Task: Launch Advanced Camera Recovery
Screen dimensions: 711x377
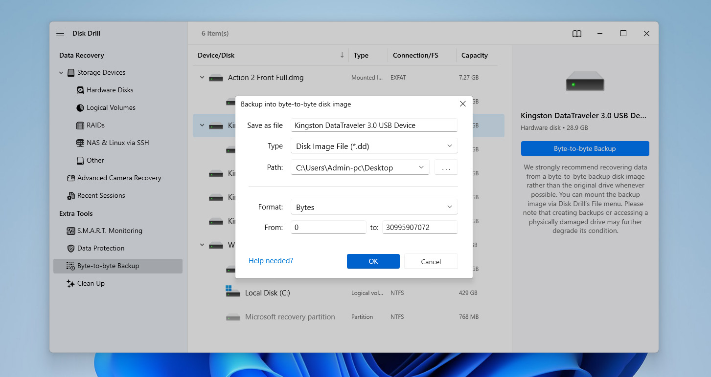Action: [x=119, y=178]
